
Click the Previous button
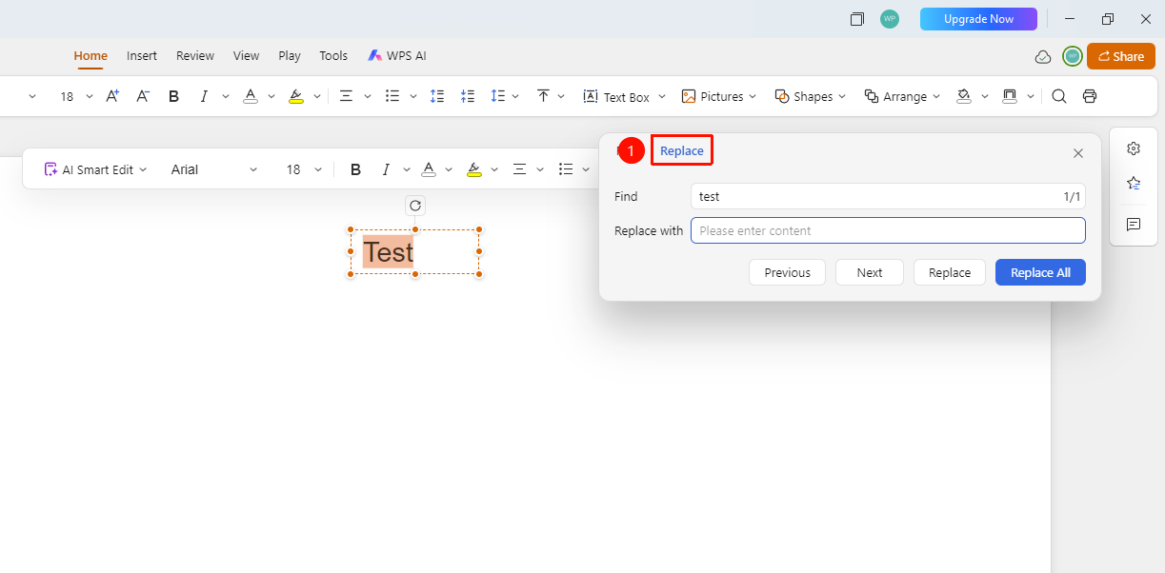tap(787, 272)
